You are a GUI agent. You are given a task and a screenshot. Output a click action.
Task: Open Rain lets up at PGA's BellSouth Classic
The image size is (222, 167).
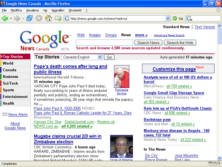click(178, 108)
